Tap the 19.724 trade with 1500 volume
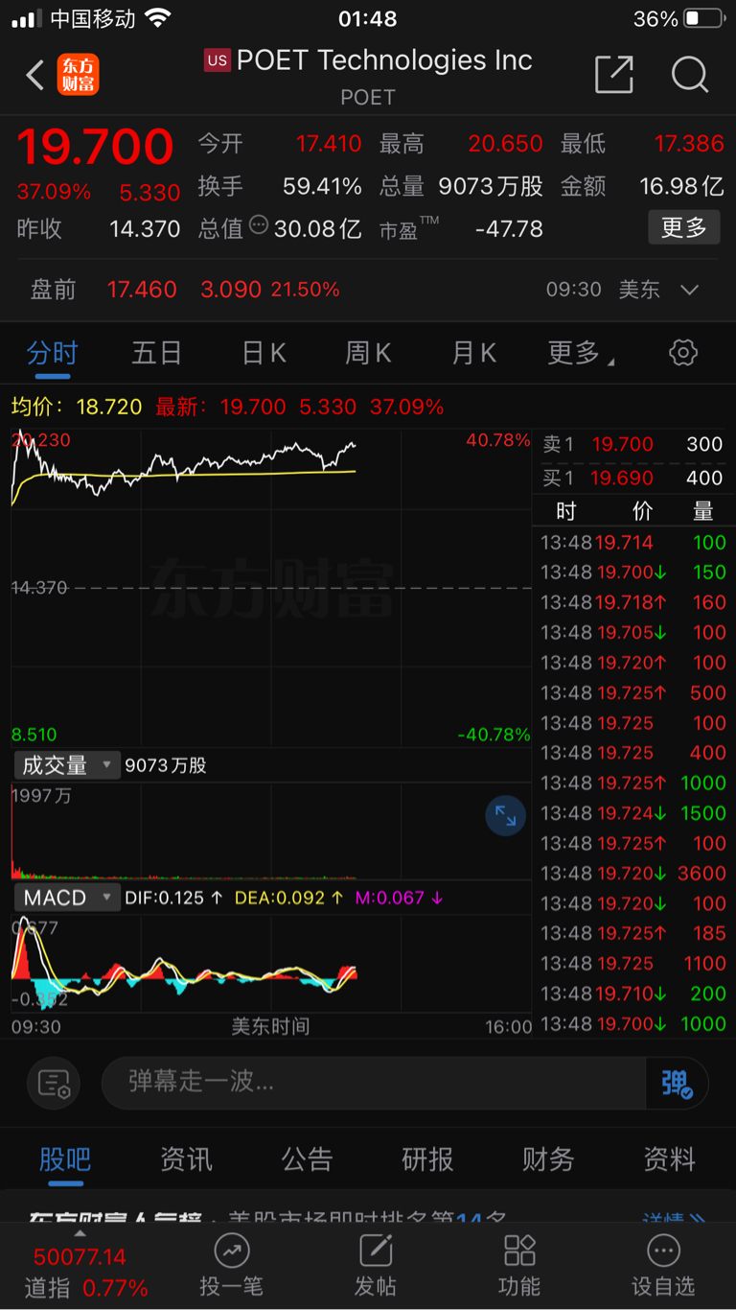Image resolution: width=736 pixels, height=1310 pixels. 632,813
